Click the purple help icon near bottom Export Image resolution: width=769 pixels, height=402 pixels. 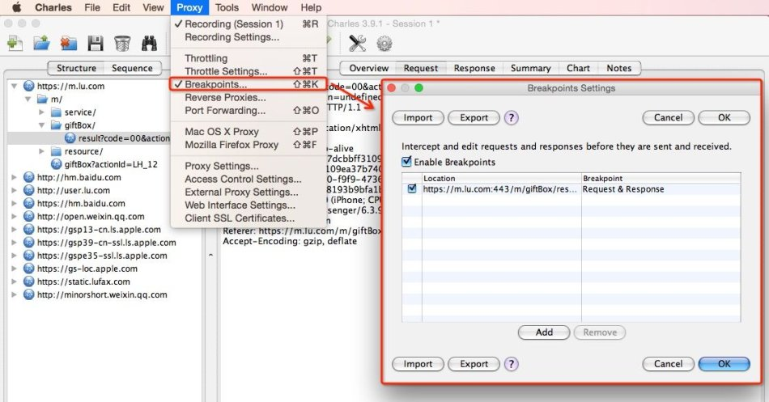511,364
